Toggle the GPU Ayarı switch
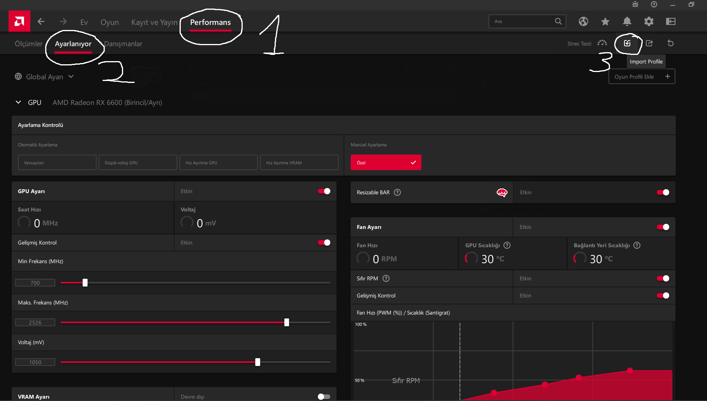 pyautogui.click(x=324, y=191)
